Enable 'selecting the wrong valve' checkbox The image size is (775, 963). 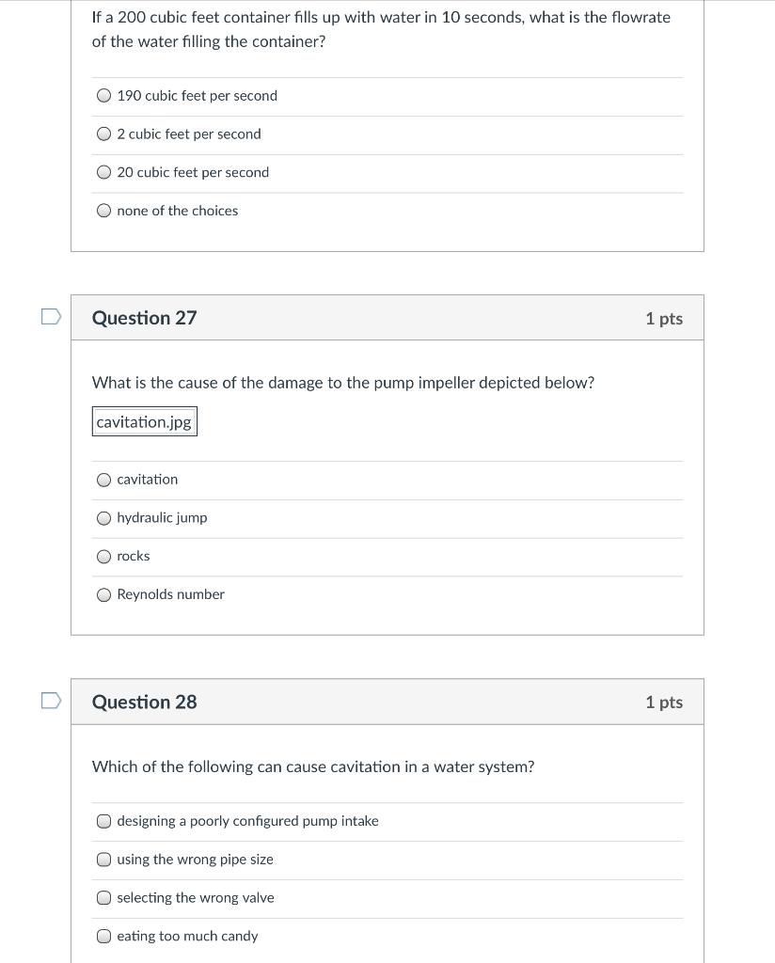(x=104, y=898)
